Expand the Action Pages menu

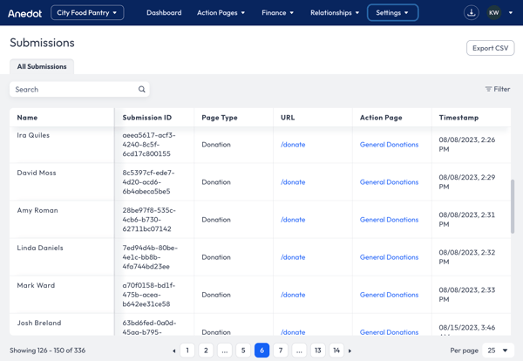[x=221, y=13]
